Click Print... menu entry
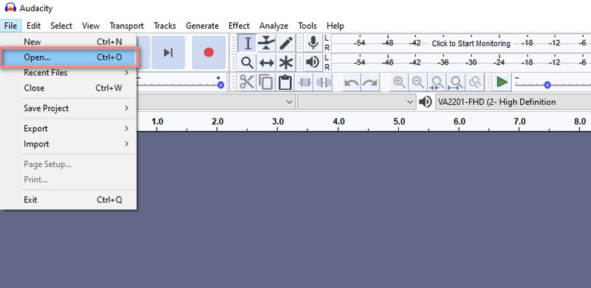The image size is (591, 288). (x=68, y=180)
